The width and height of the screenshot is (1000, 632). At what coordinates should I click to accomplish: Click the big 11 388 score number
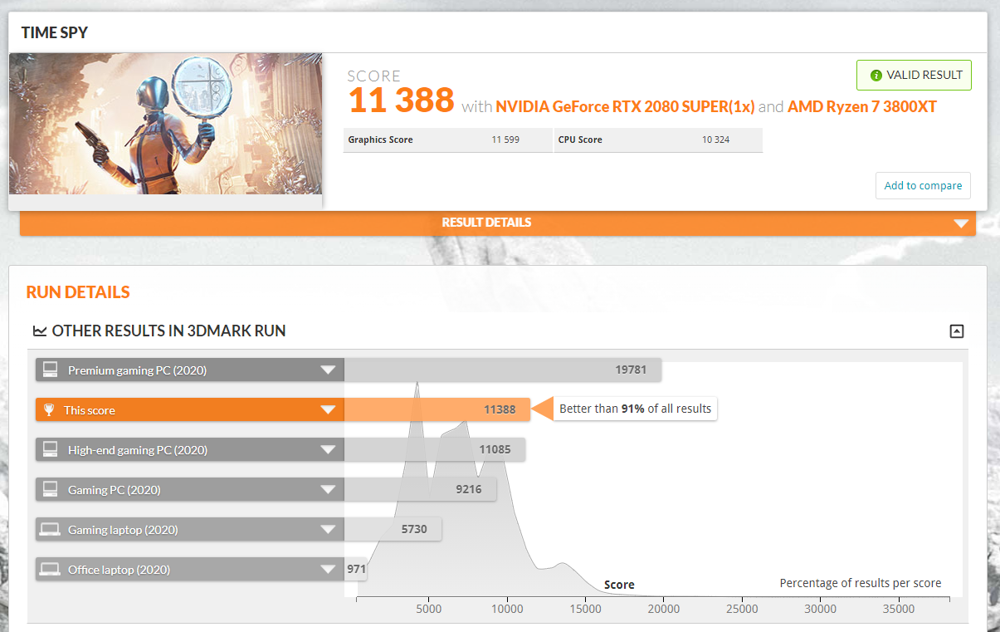pos(401,100)
